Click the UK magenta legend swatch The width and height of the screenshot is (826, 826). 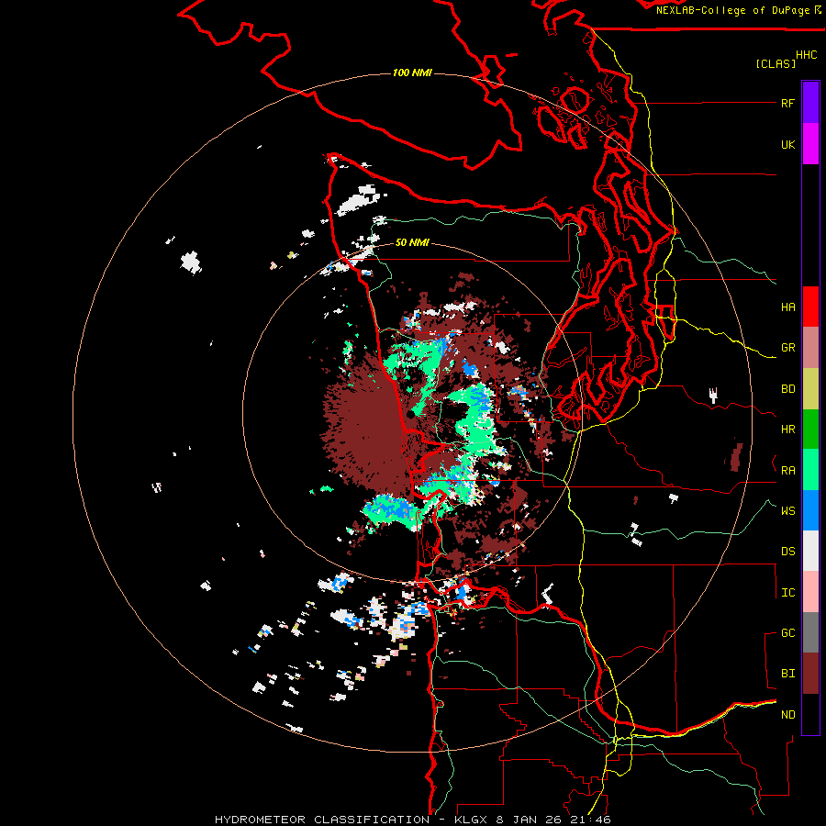[x=810, y=144]
